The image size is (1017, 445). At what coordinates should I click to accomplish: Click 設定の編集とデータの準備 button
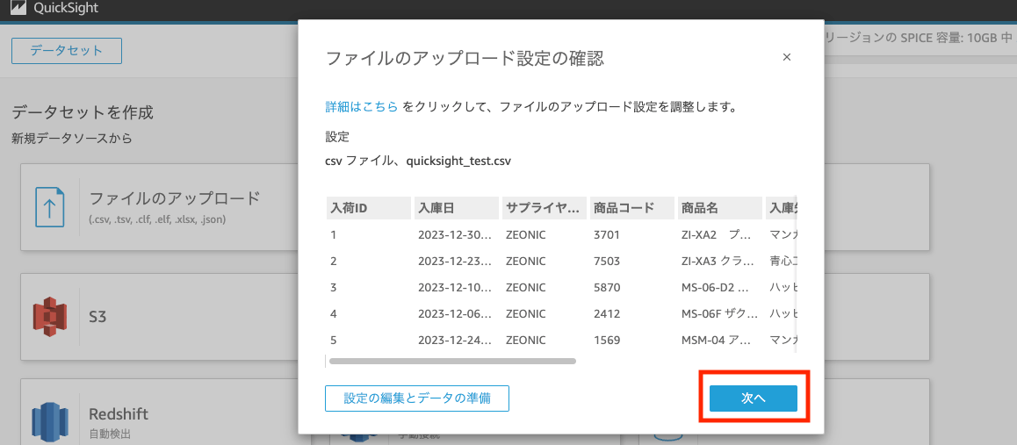417,398
